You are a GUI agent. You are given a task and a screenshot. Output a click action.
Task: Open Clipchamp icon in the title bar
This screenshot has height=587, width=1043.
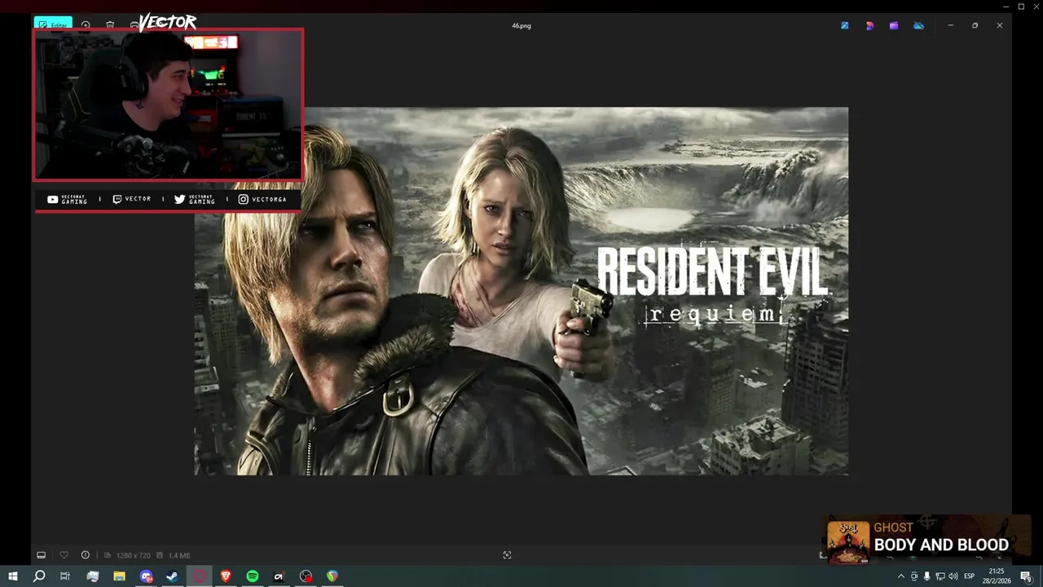[x=894, y=25]
